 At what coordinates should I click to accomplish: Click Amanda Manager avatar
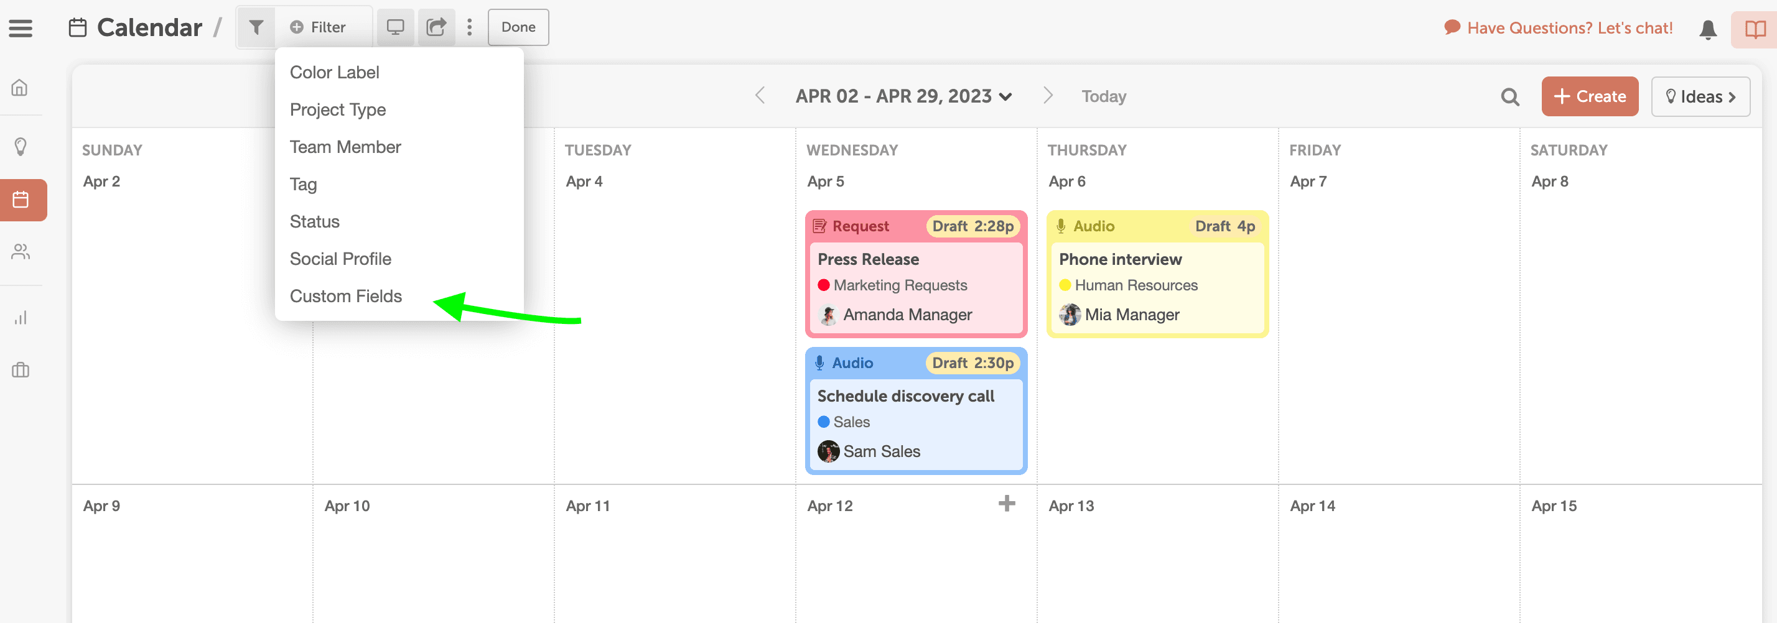coord(828,315)
